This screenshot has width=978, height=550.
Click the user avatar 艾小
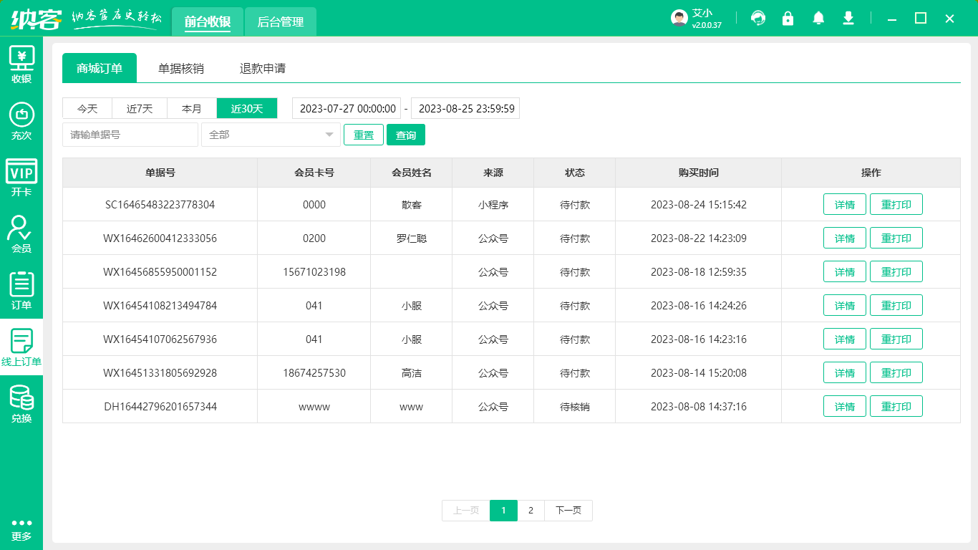[x=679, y=19]
